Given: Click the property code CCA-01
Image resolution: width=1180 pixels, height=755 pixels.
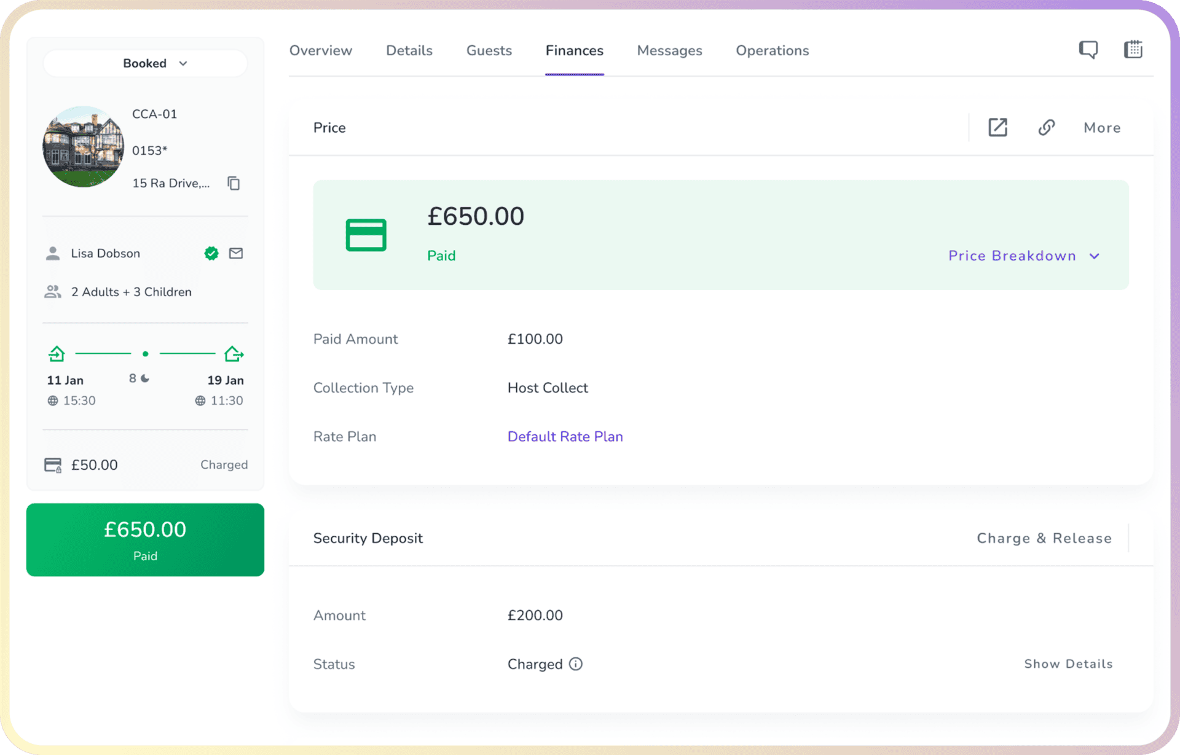Looking at the screenshot, I should click(155, 114).
